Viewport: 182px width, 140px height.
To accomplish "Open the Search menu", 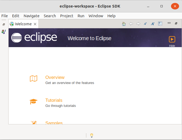I will pos(50,16).
